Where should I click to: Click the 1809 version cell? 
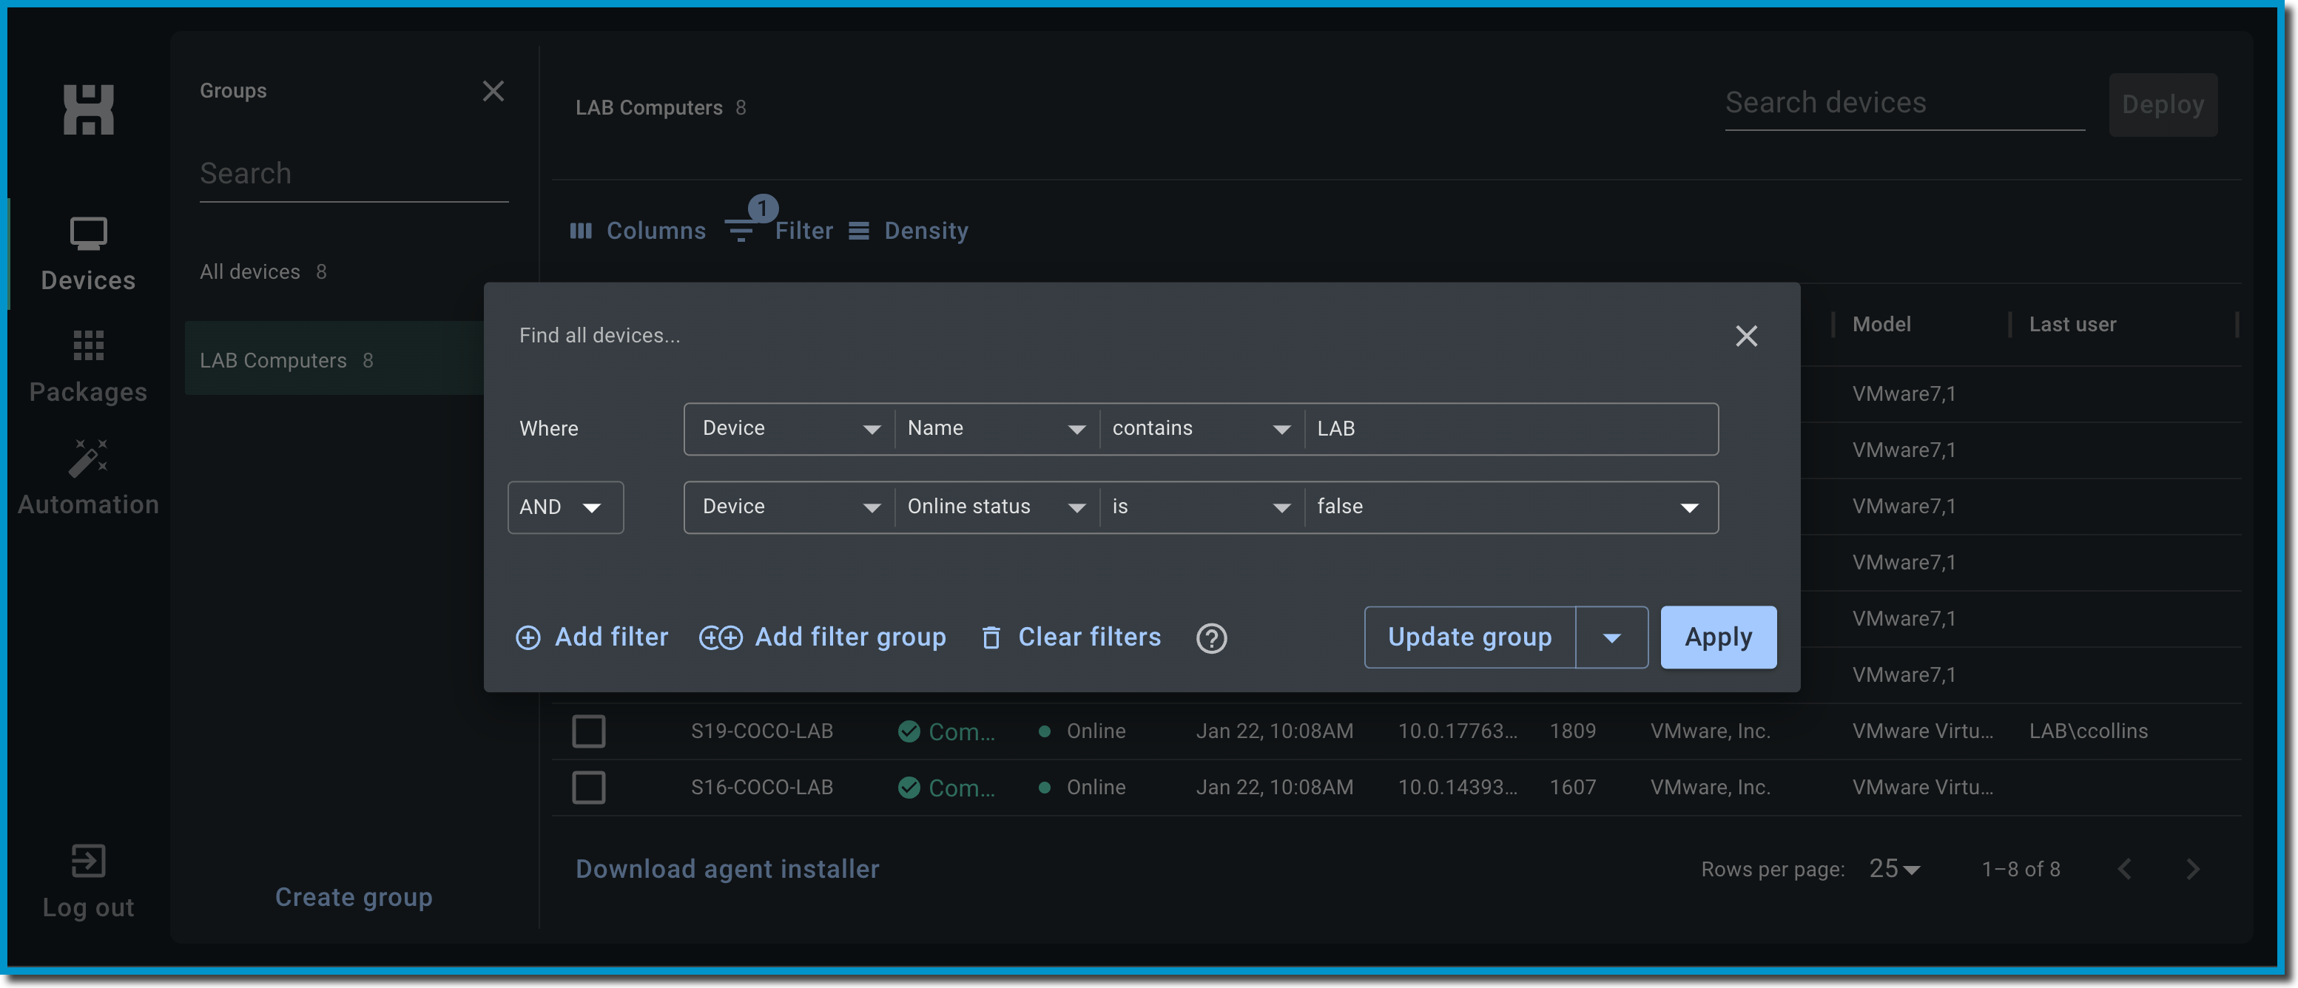coord(1573,731)
